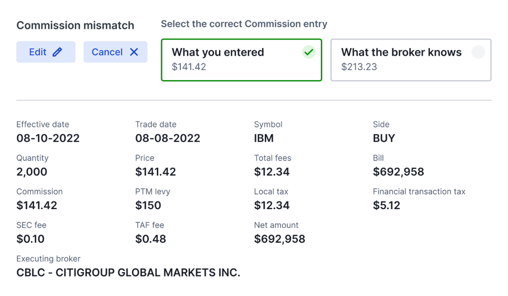
Task: Click the PTM levy value $150
Action: tap(148, 205)
